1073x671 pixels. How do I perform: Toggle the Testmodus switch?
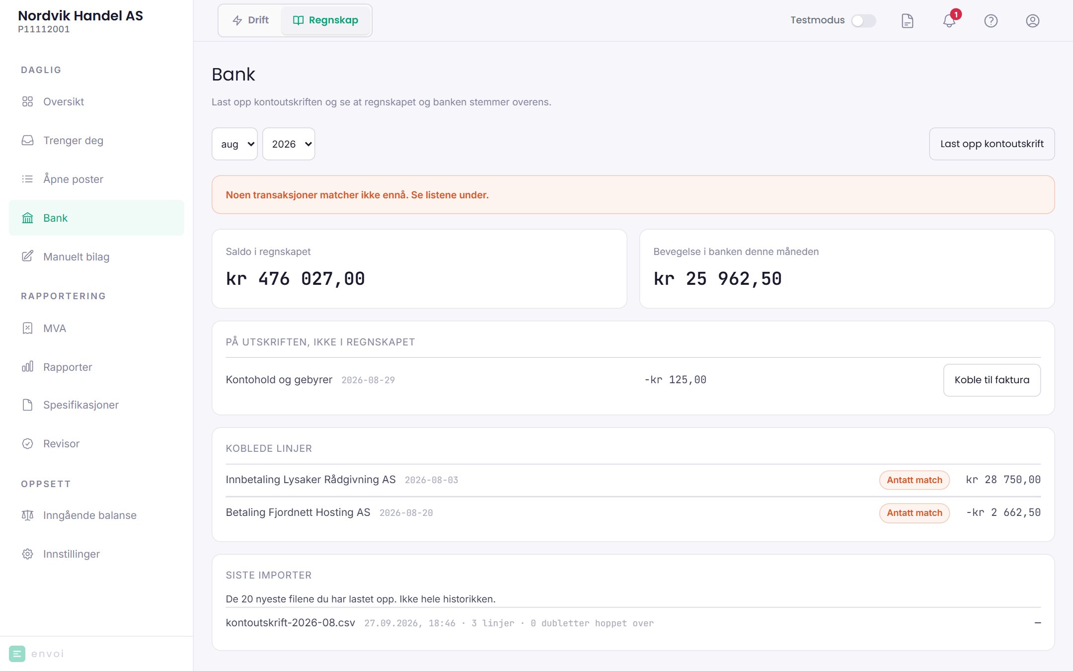pos(863,21)
